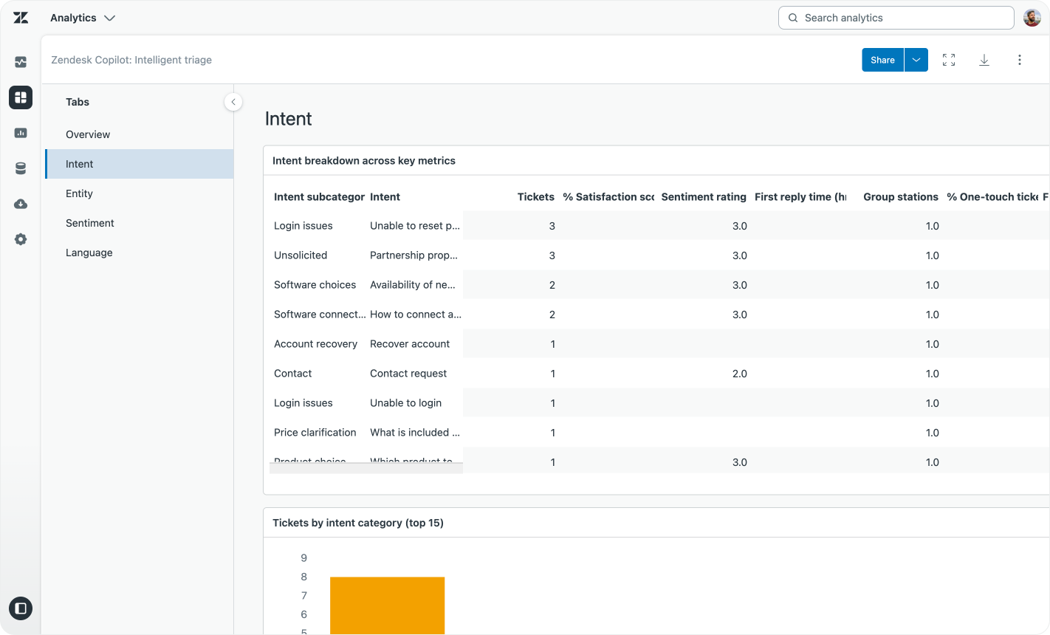Click the horizontal scrollbar under intent table
The image size is (1050, 635).
click(x=366, y=468)
